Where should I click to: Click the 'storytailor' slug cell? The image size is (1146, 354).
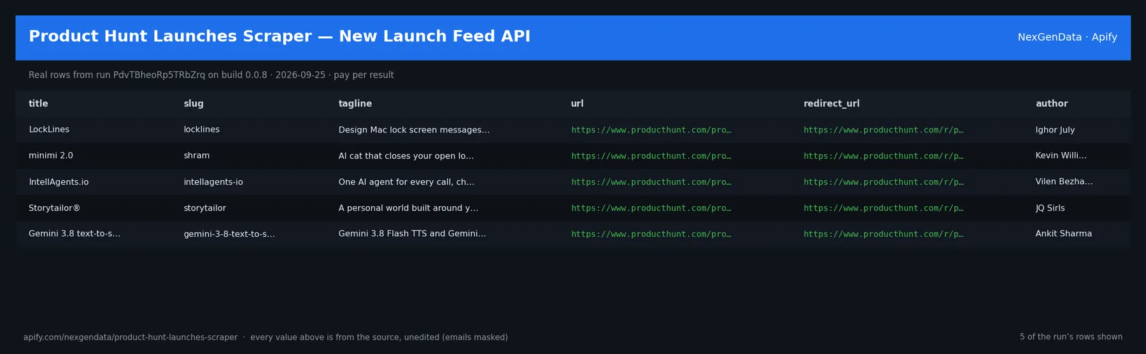click(x=205, y=208)
